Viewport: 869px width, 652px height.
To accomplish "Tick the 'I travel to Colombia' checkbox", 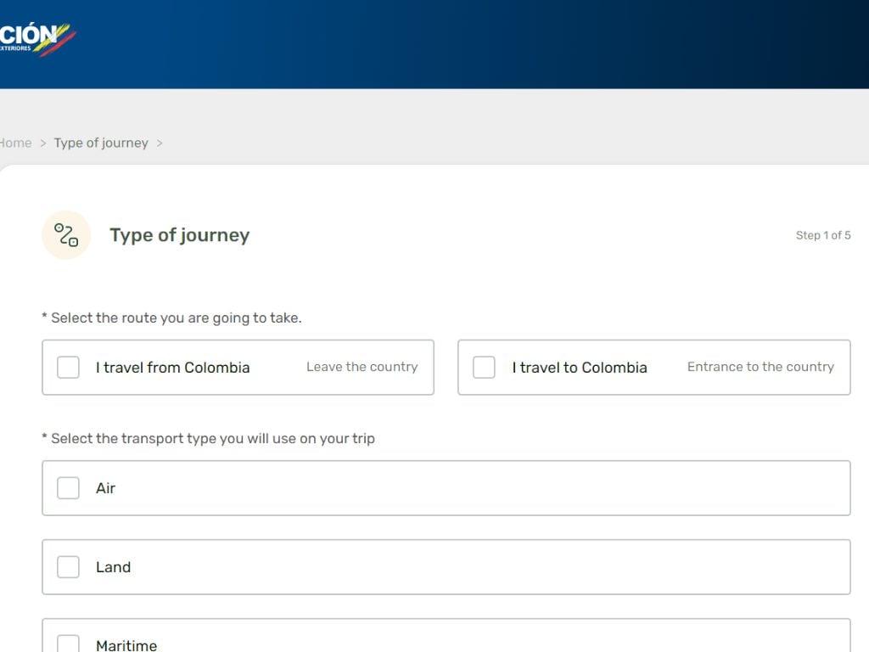I will tap(484, 368).
